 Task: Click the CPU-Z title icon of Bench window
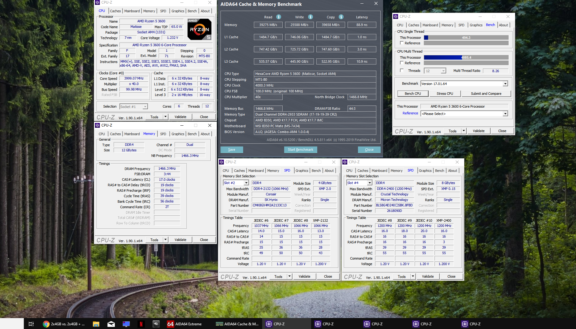[396, 17]
